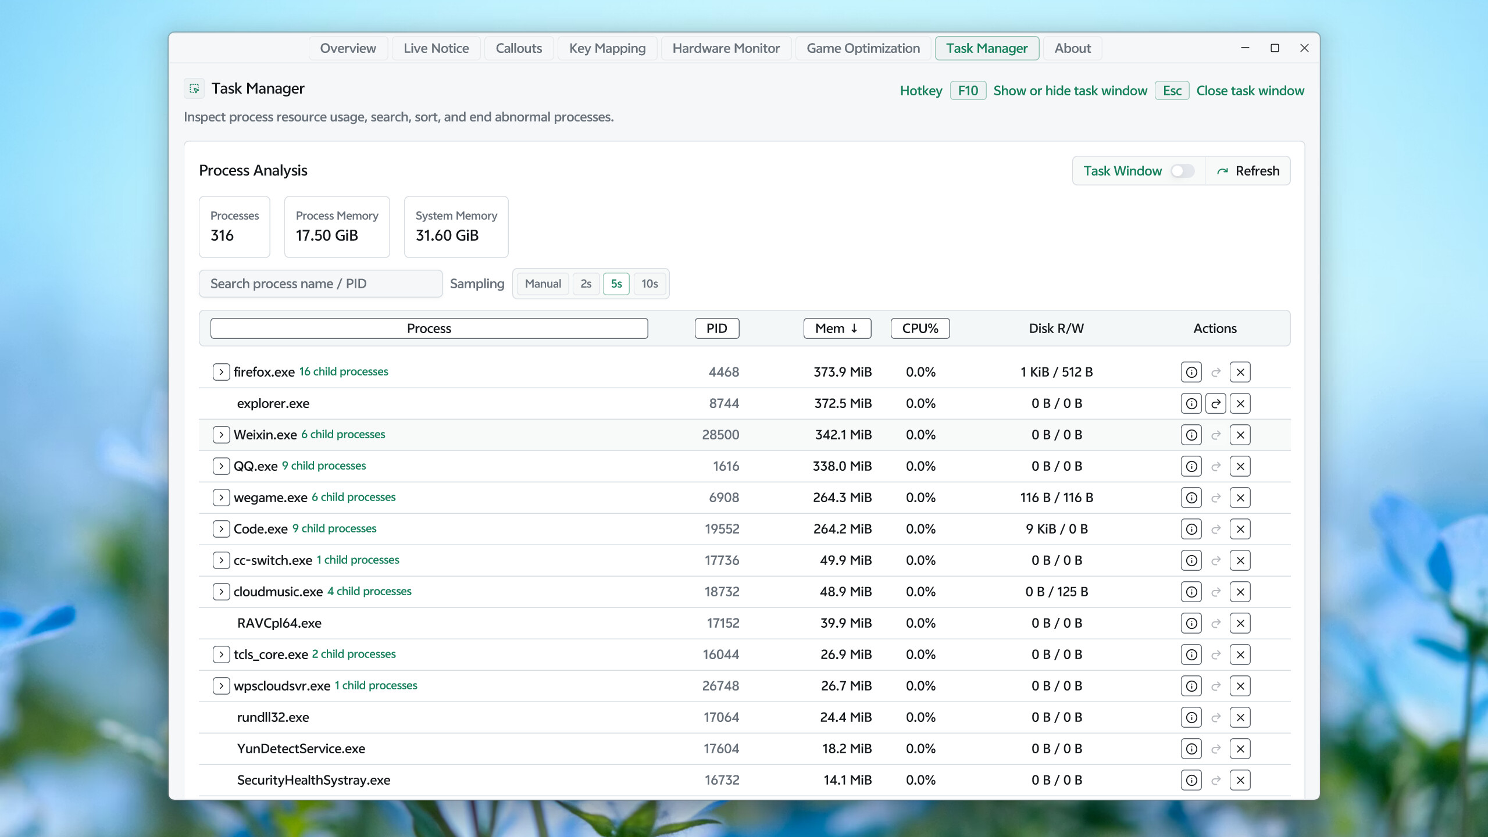Image resolution: width=1488 pixels, height=837 pixels.
Task: Restart the explorer.exe process
Action: 1215,403
